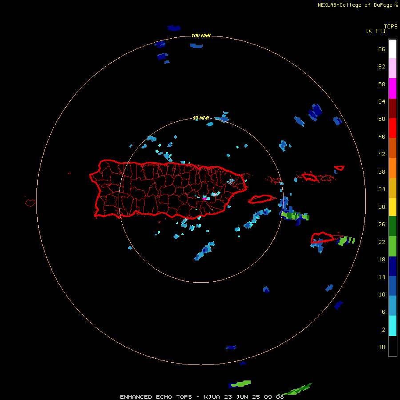Click the green echo band east of Vieques
Viewport: 400px width, 400px height.
click(x=295, y=216)
